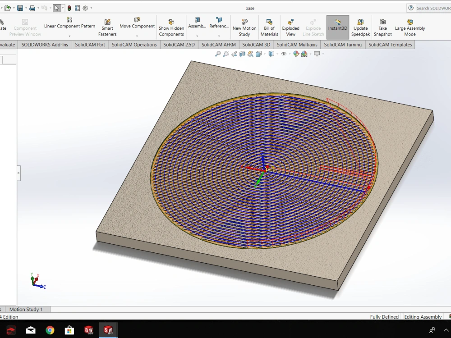Screen dimensions: 451x338
Task: Click the Section View icon
Action: [242, 54]
